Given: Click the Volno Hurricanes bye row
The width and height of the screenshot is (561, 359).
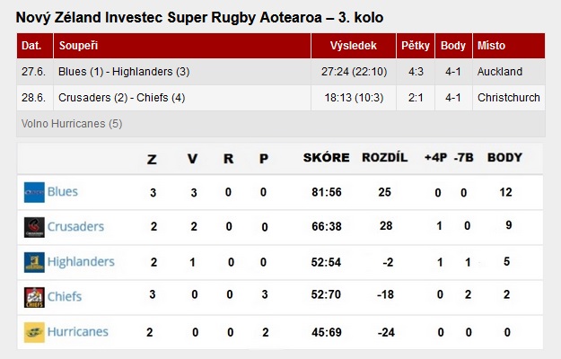Looking at the screenshot, I should tap(281, 124).
